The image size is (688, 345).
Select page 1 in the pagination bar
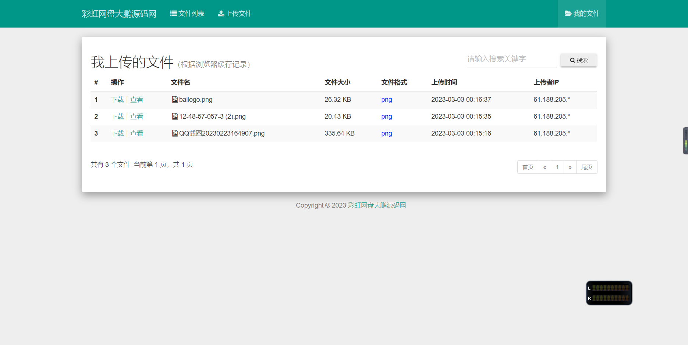[x=557, y=167]
